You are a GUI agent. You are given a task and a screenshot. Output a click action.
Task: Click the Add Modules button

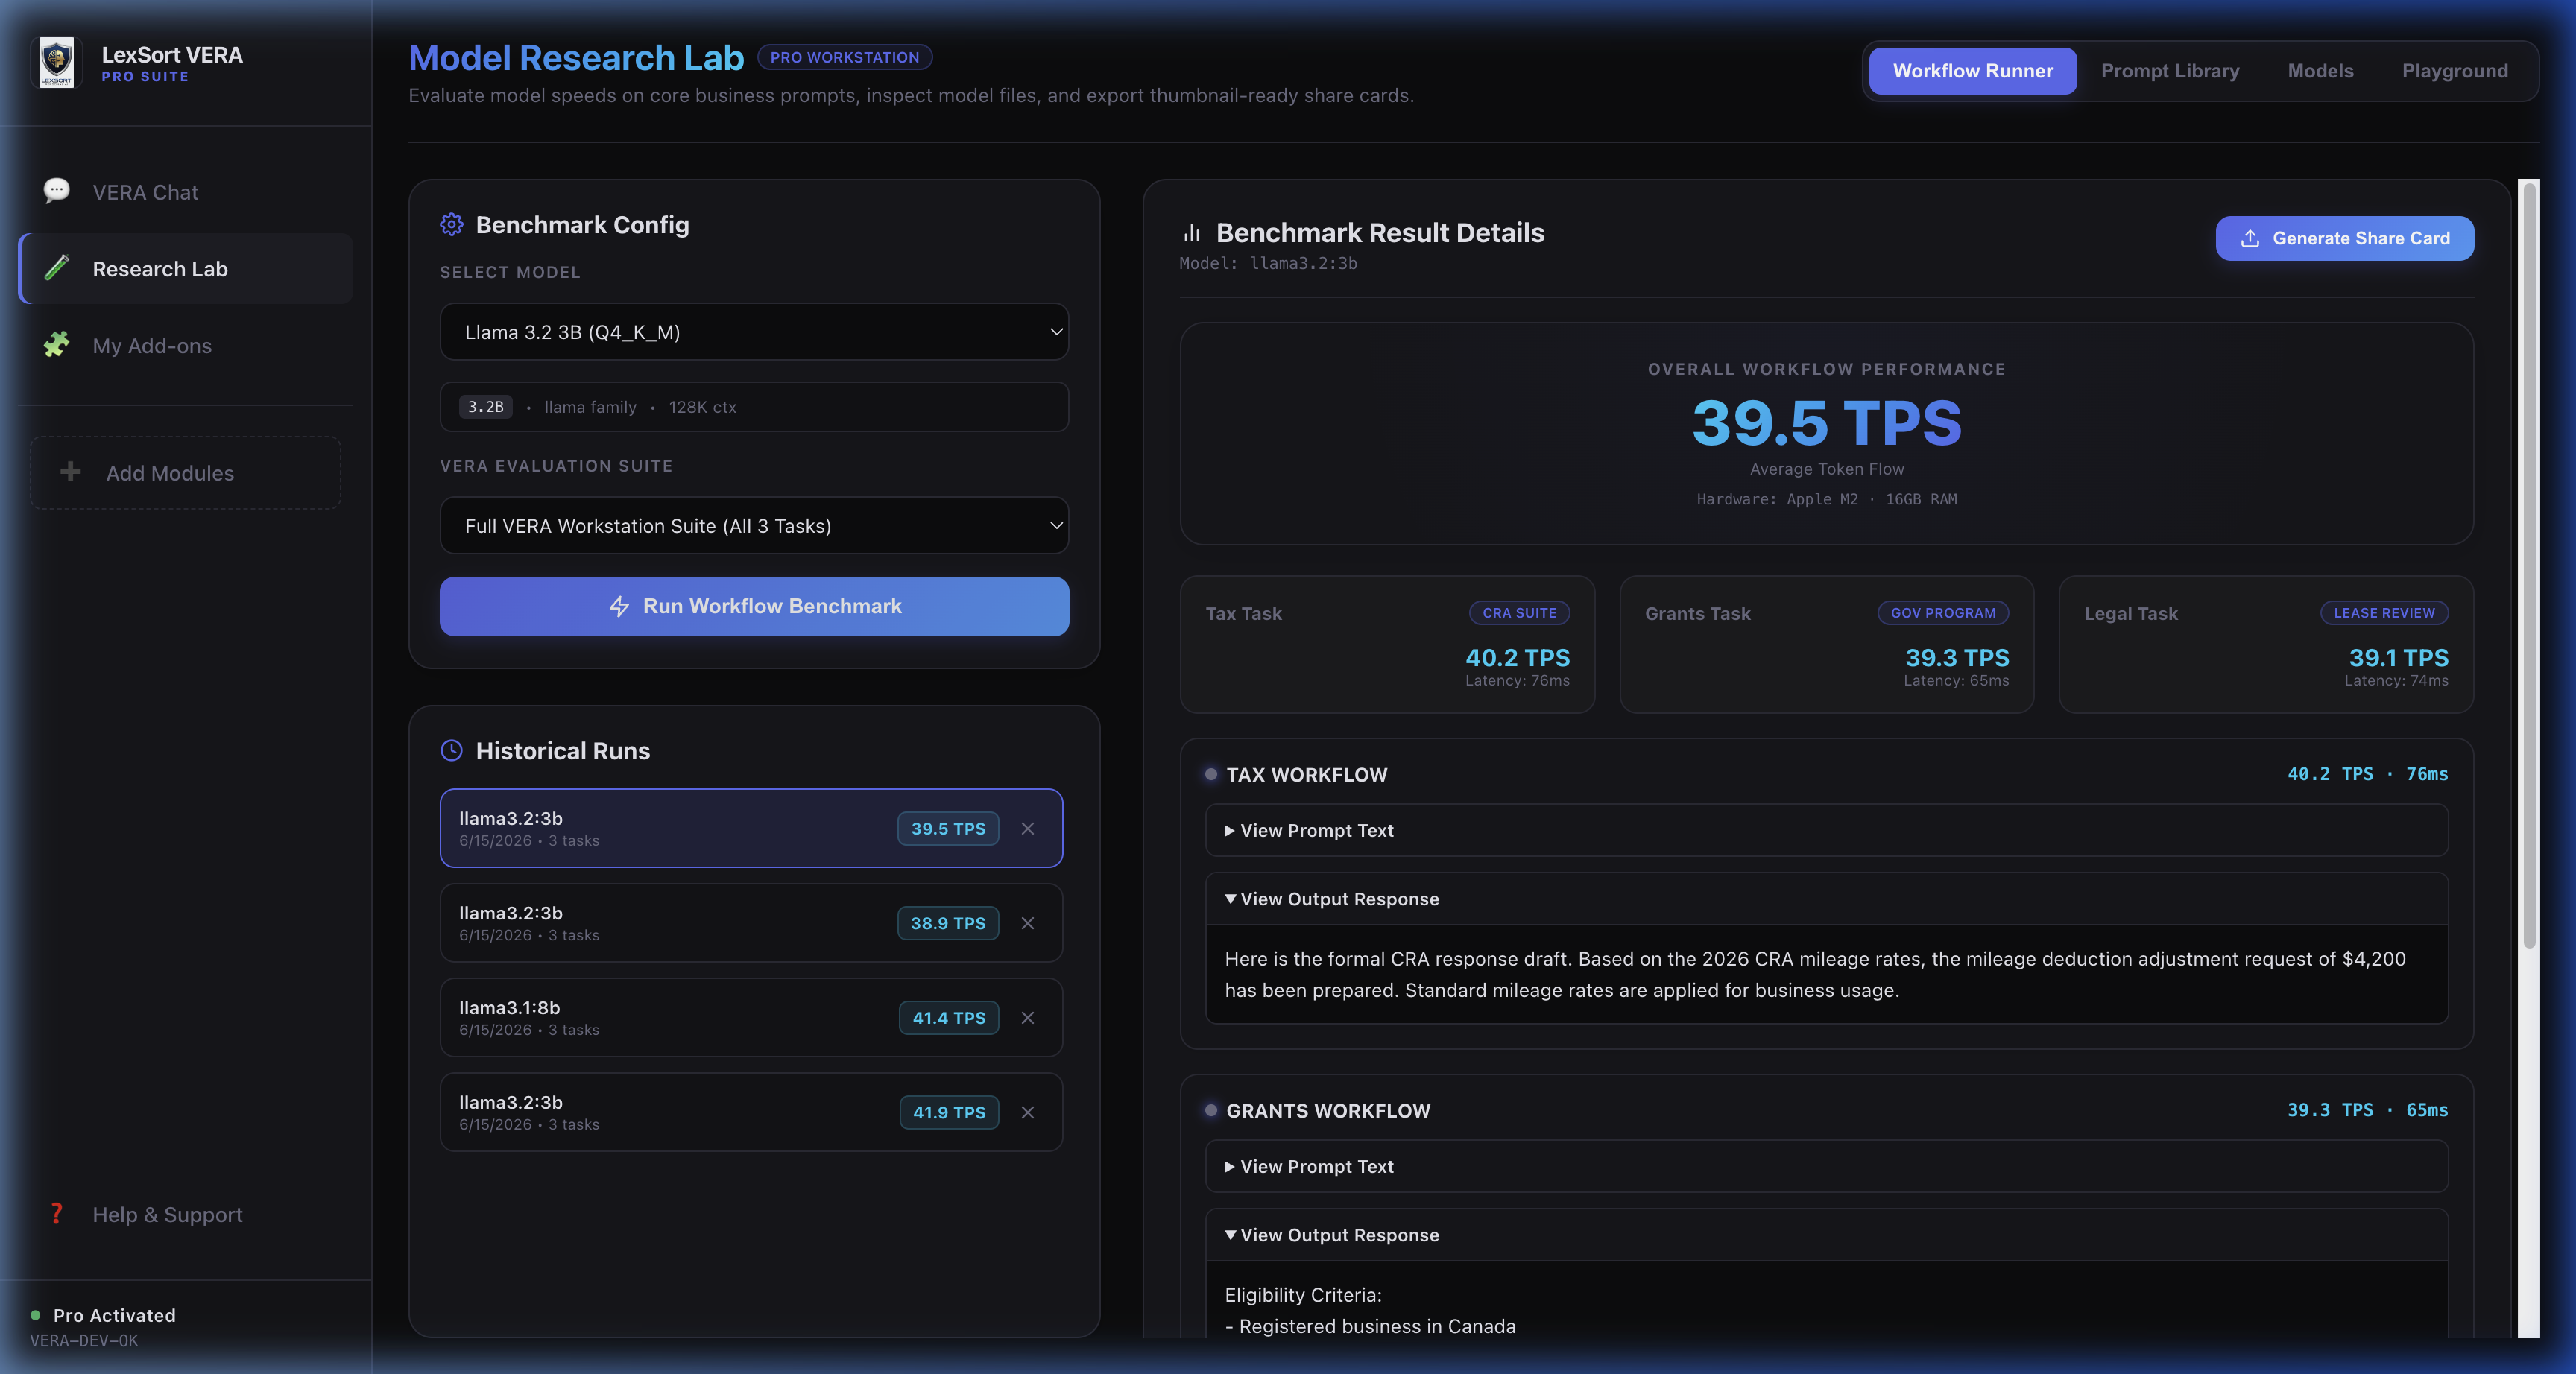tap(186, 472)
